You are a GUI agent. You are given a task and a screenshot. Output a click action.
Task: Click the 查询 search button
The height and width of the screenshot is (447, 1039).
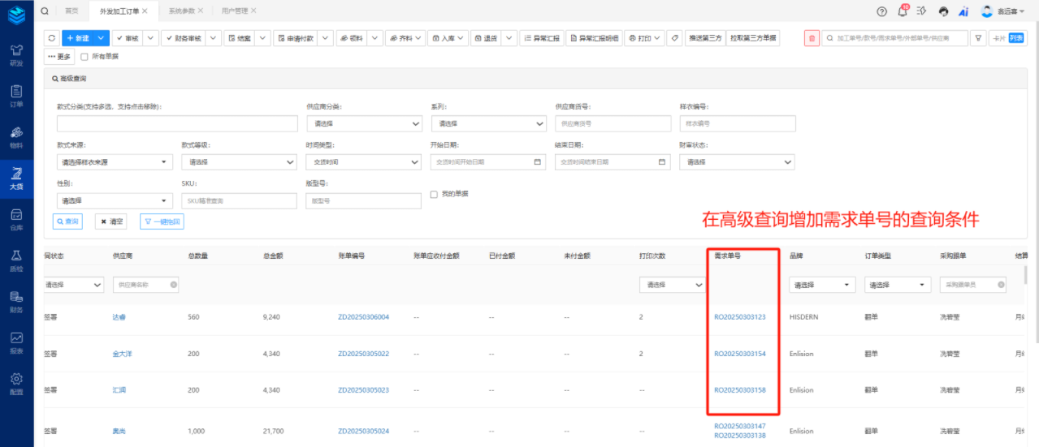[69, 221]
